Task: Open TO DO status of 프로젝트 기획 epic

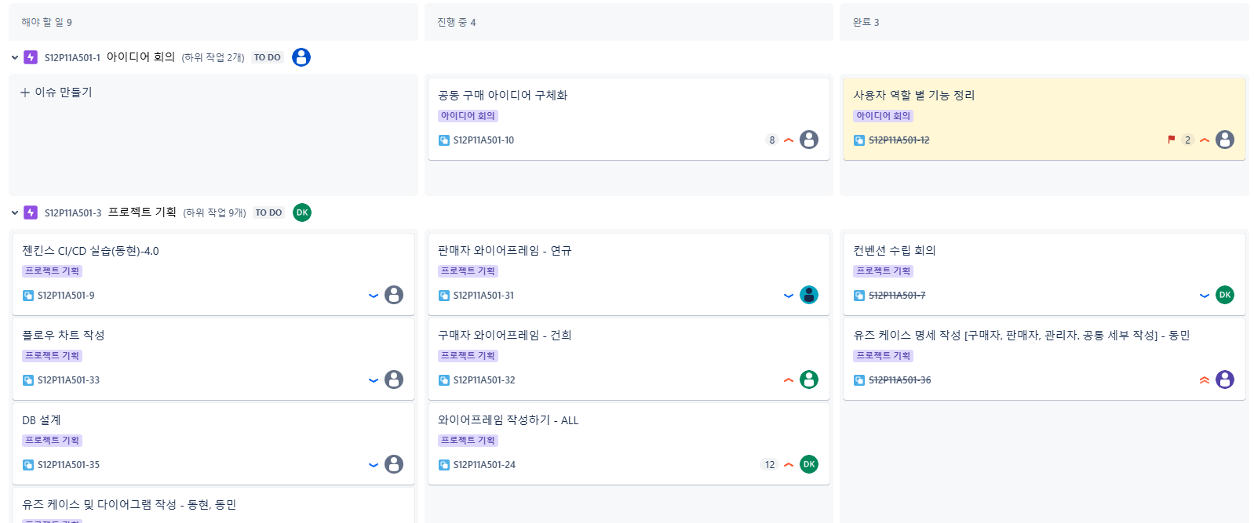Action: coord(268,212)
